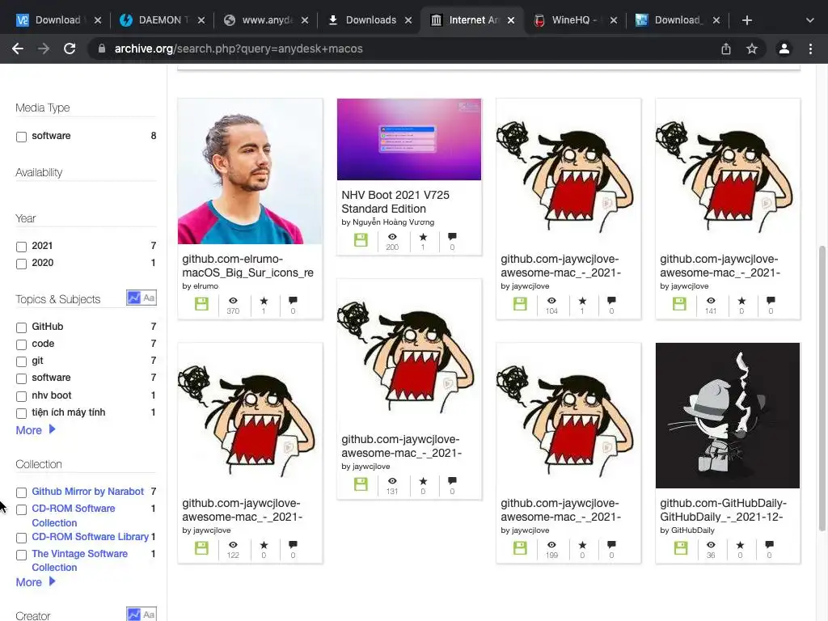This screenshot has height=621, width=828.
Task: Click the star on card with 141 views
Action: [x=742, y=301]
